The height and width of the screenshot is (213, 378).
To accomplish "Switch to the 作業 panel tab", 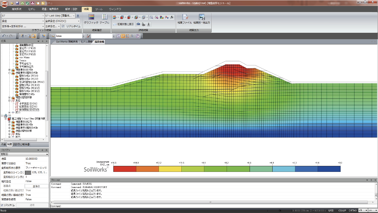I will [3, 144].
